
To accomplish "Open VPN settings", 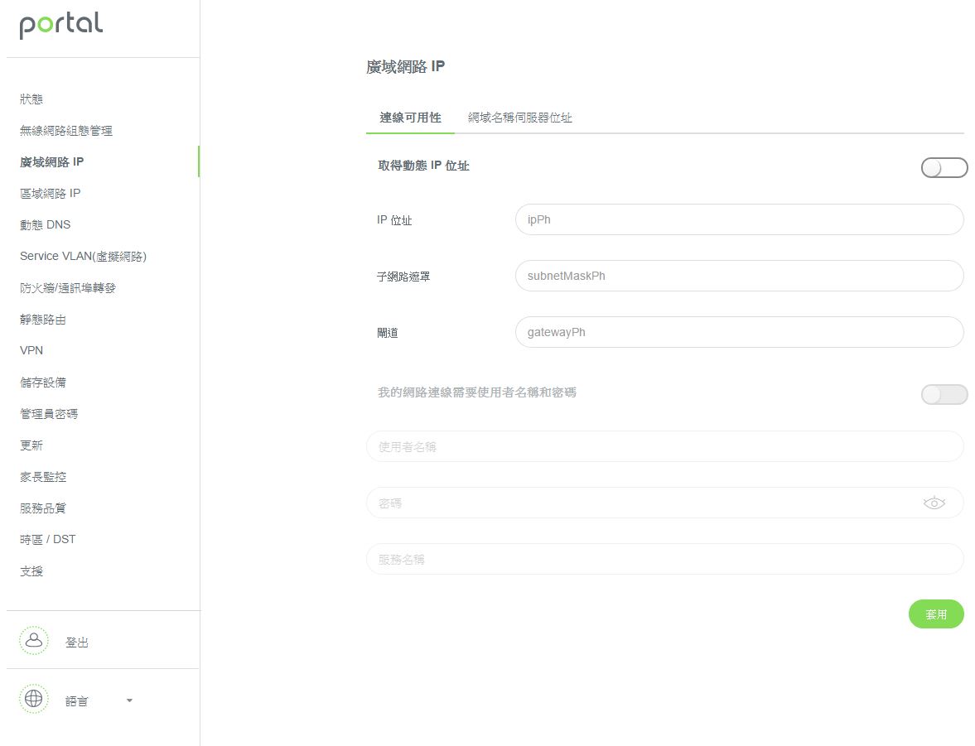I will (31, 350).
